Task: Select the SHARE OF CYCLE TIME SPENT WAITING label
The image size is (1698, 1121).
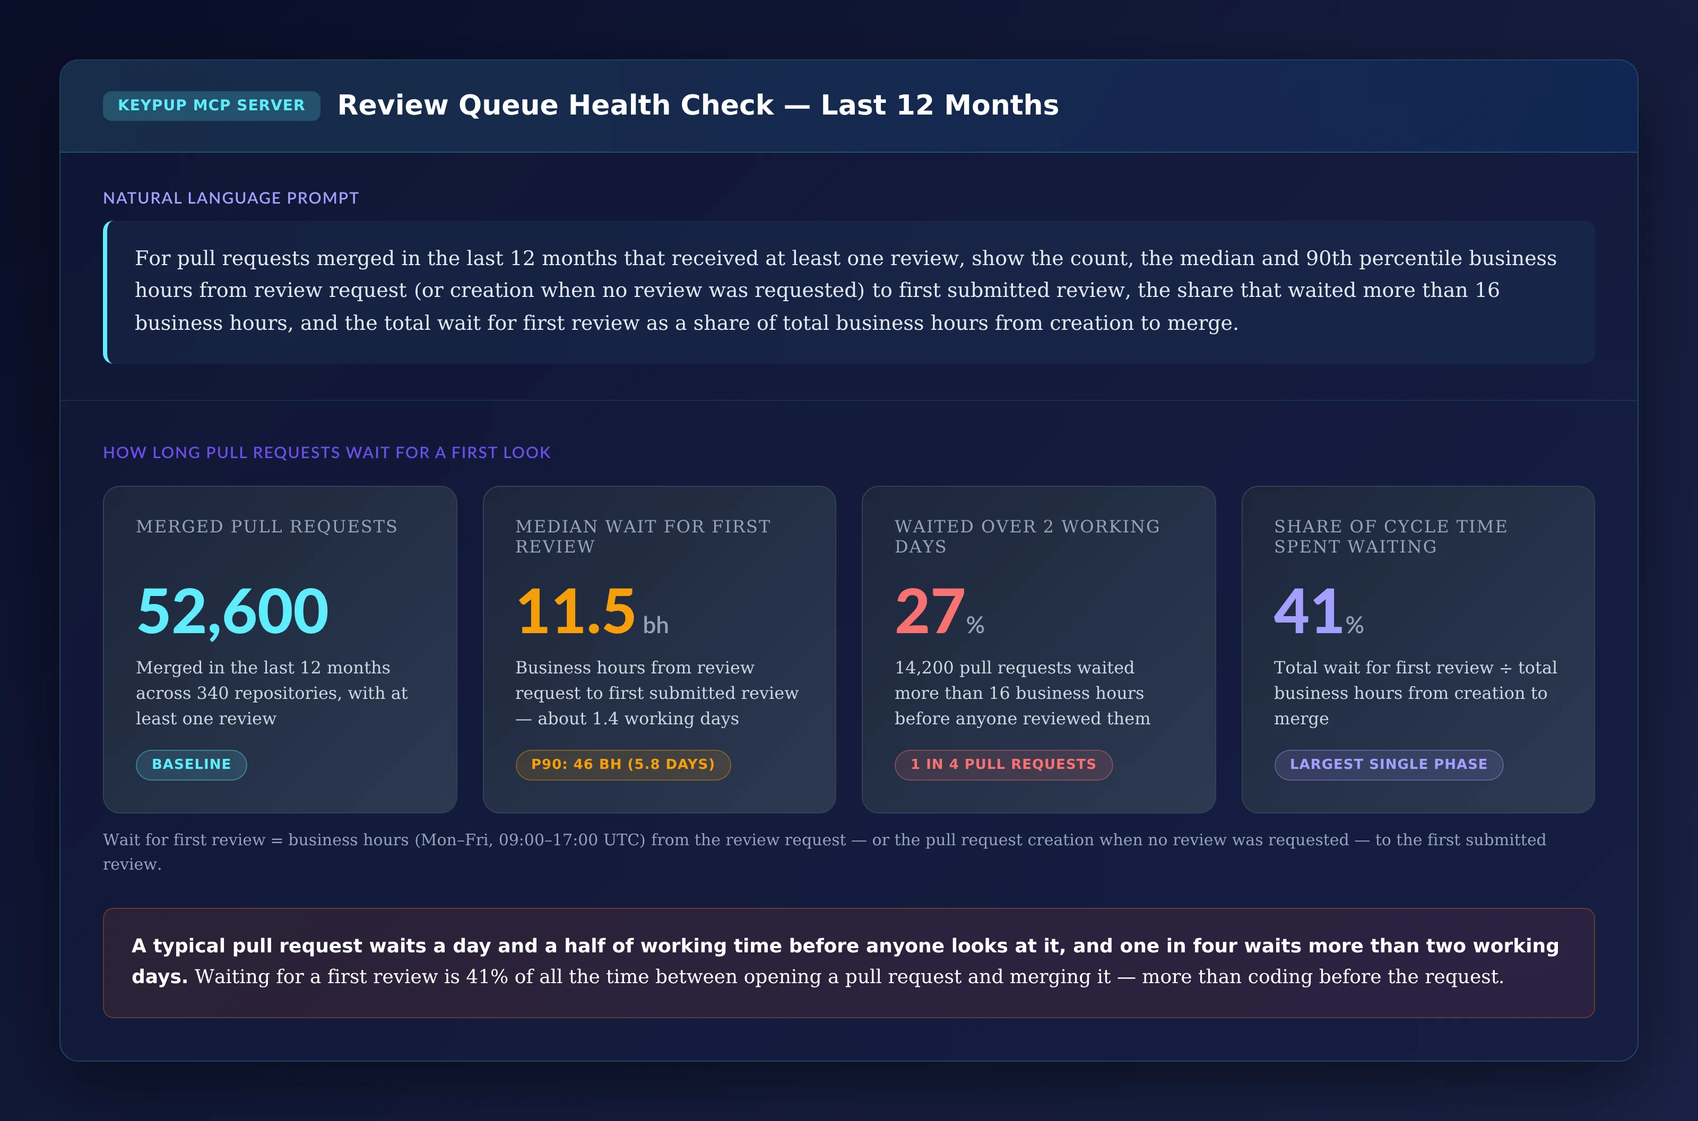Action: pyautogui.click(x=1390, y=536)
